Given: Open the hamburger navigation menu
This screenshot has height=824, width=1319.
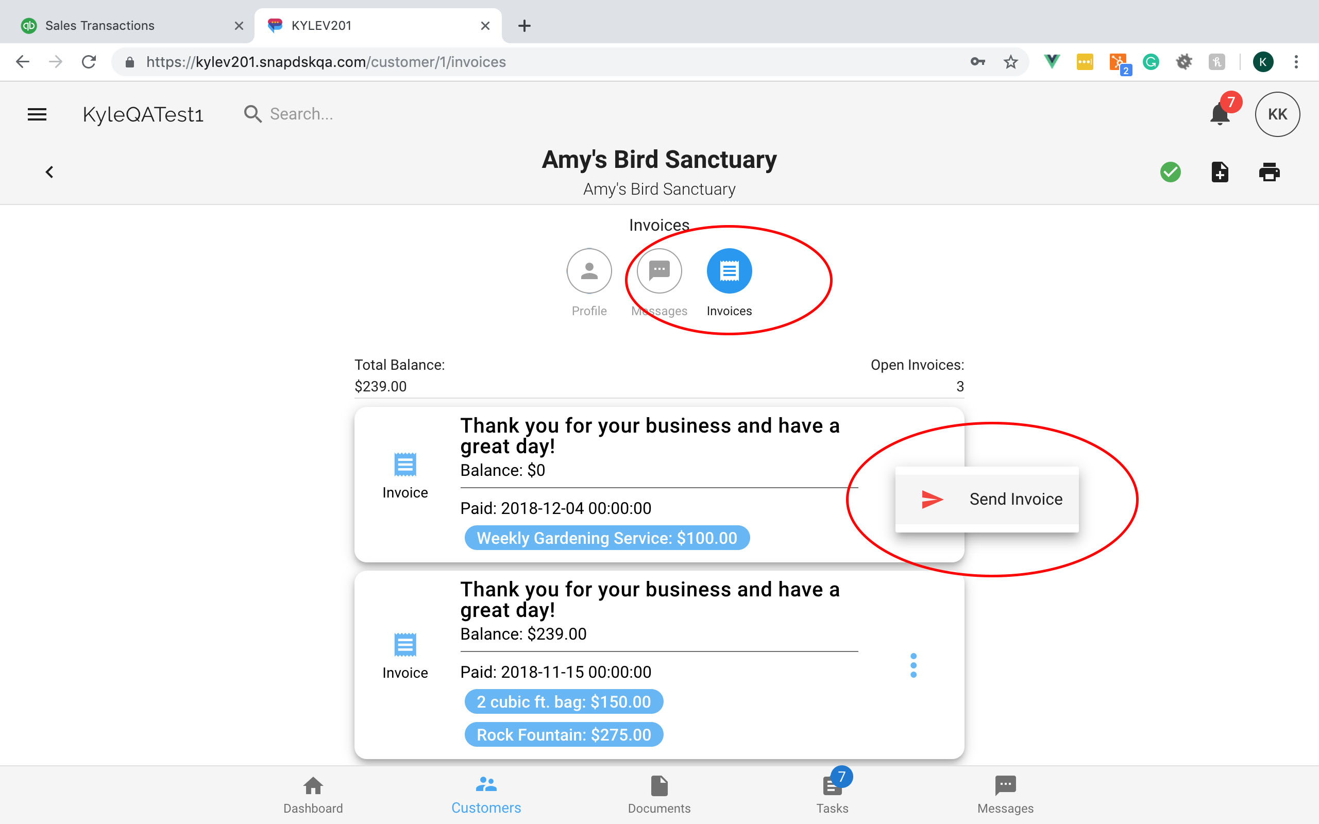Looking at the screenshot, I should coord(37,114).
